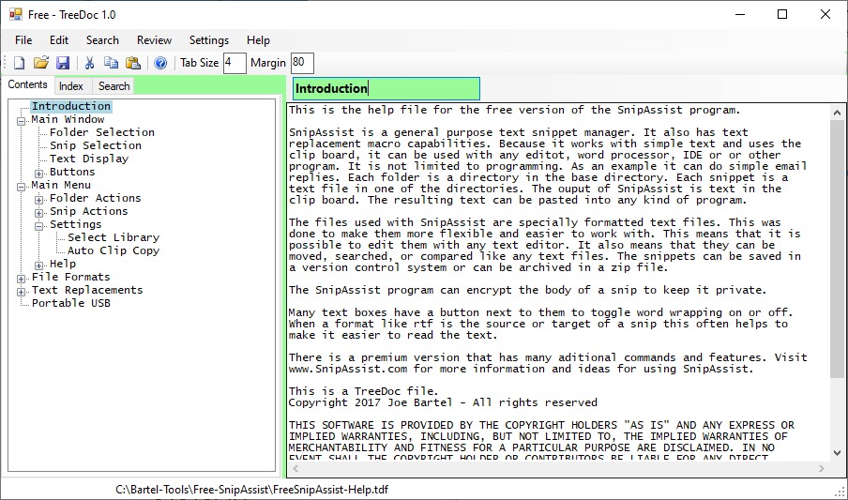The image size is (848, 500).
Task: Select the Buttons tree item
Action: click(72, 172)
